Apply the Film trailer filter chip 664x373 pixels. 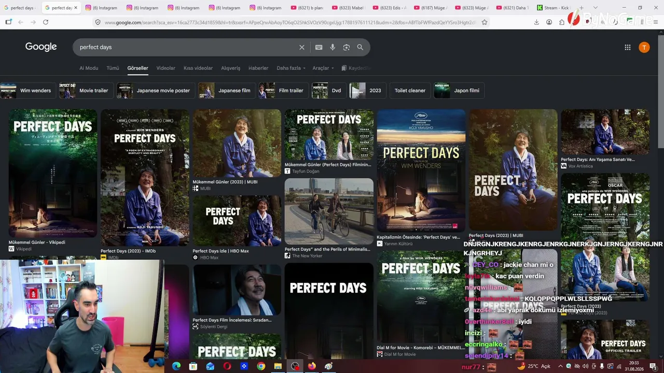tap(283, 91)
